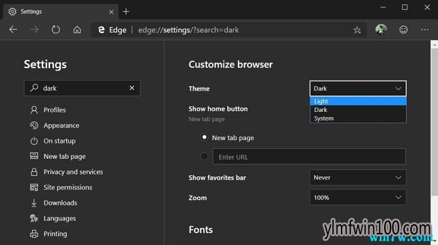438x245 pixels.
Task: Click the New tab page grid icon
Action: pos(34,156)
